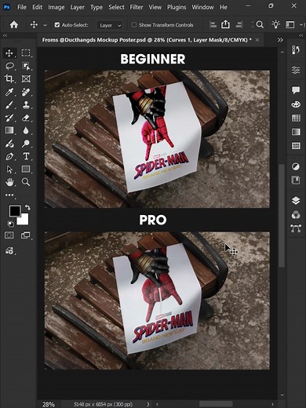Image resolution: width=306 pixels, height=408 pixels.
Task: Swap foreground and background colors
Action: coord(27,208)
